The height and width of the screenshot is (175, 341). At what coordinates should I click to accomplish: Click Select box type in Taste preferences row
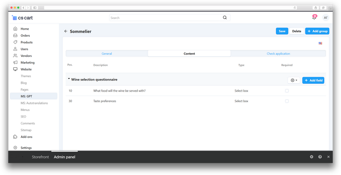[241, 101]
